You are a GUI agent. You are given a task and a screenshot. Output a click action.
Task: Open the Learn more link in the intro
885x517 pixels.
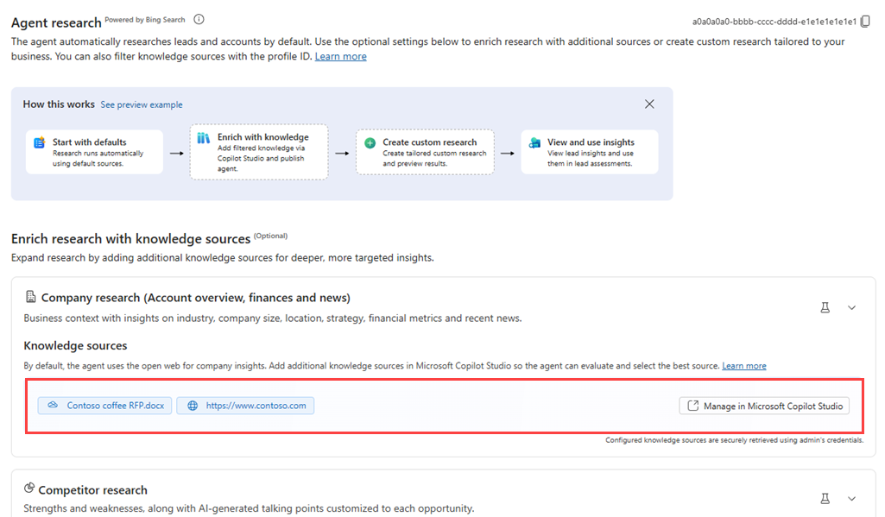pyautogui.click(x=340, y=55)
